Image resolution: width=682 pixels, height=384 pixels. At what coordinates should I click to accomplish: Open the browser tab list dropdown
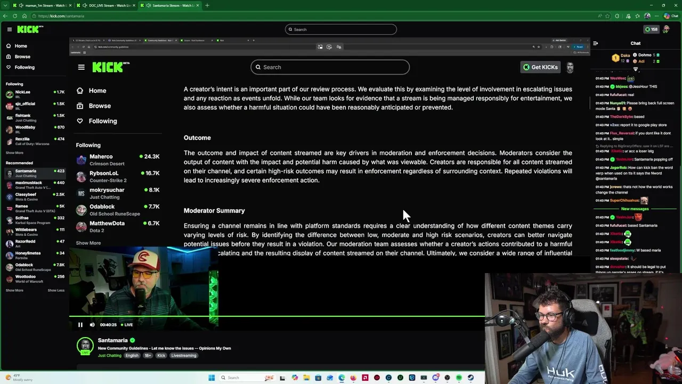5,5
